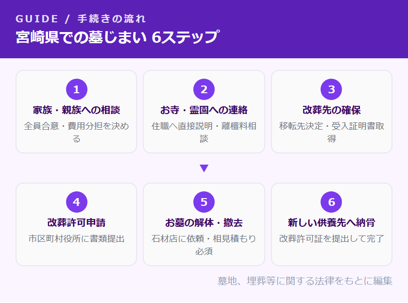
Task: Select the 家族・親族への相談 heading
Action: [76, 110]
